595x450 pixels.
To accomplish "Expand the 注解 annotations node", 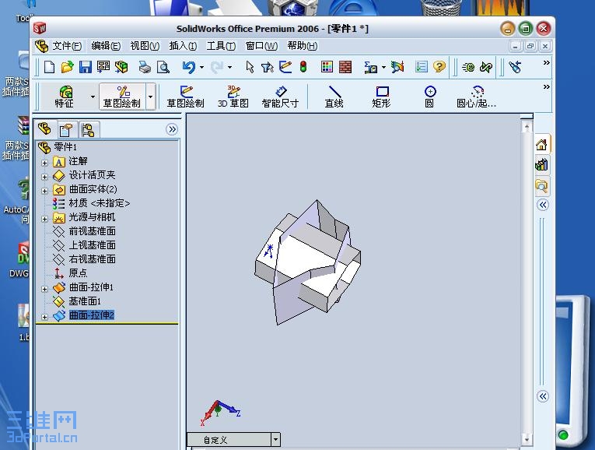I will click(x=44, y=163).
